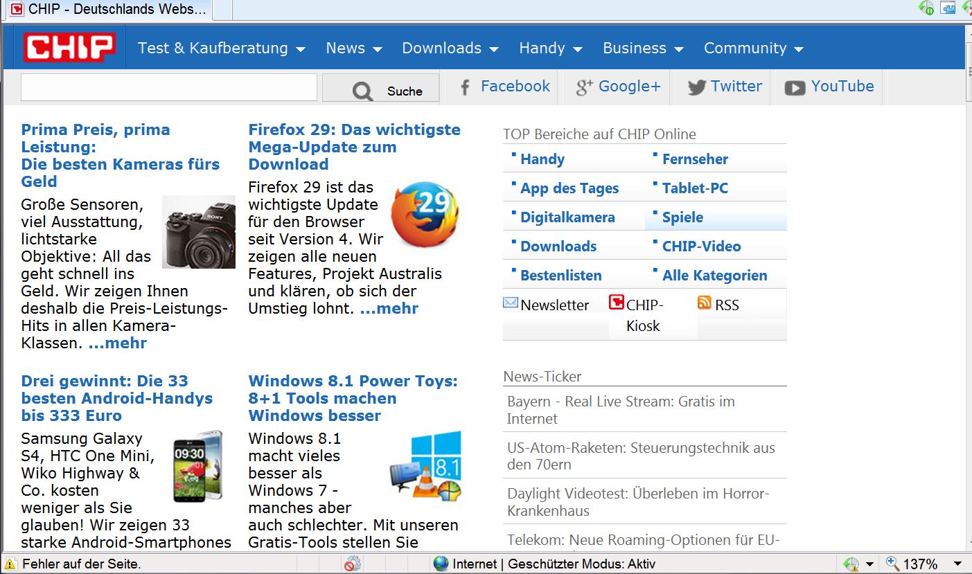Expand the Community menu arrow
972x574 pixels.
[799, 49]
